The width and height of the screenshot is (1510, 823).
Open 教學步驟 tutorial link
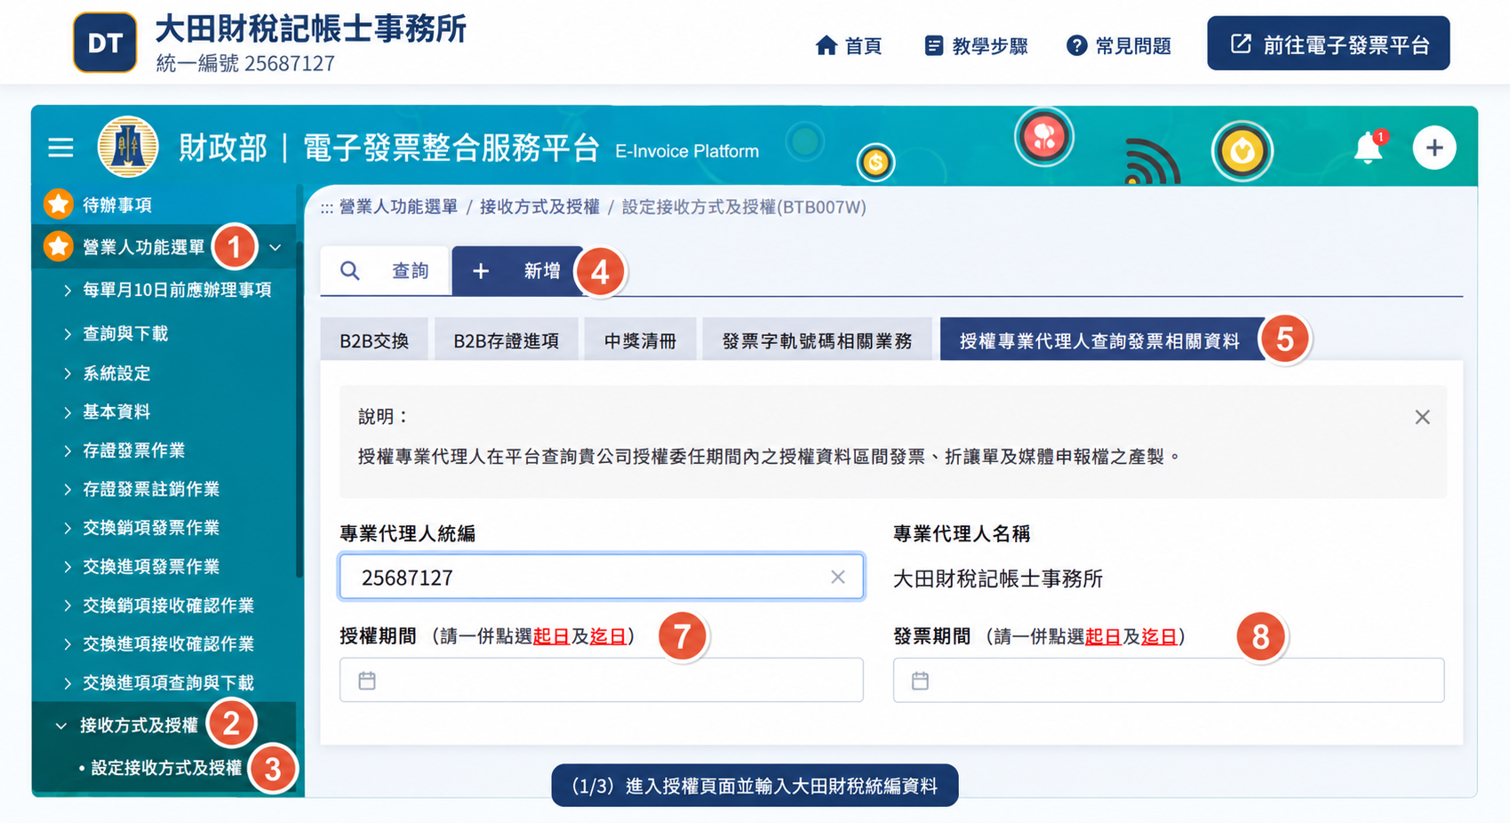pyautogui.click(x=976, y=45)
